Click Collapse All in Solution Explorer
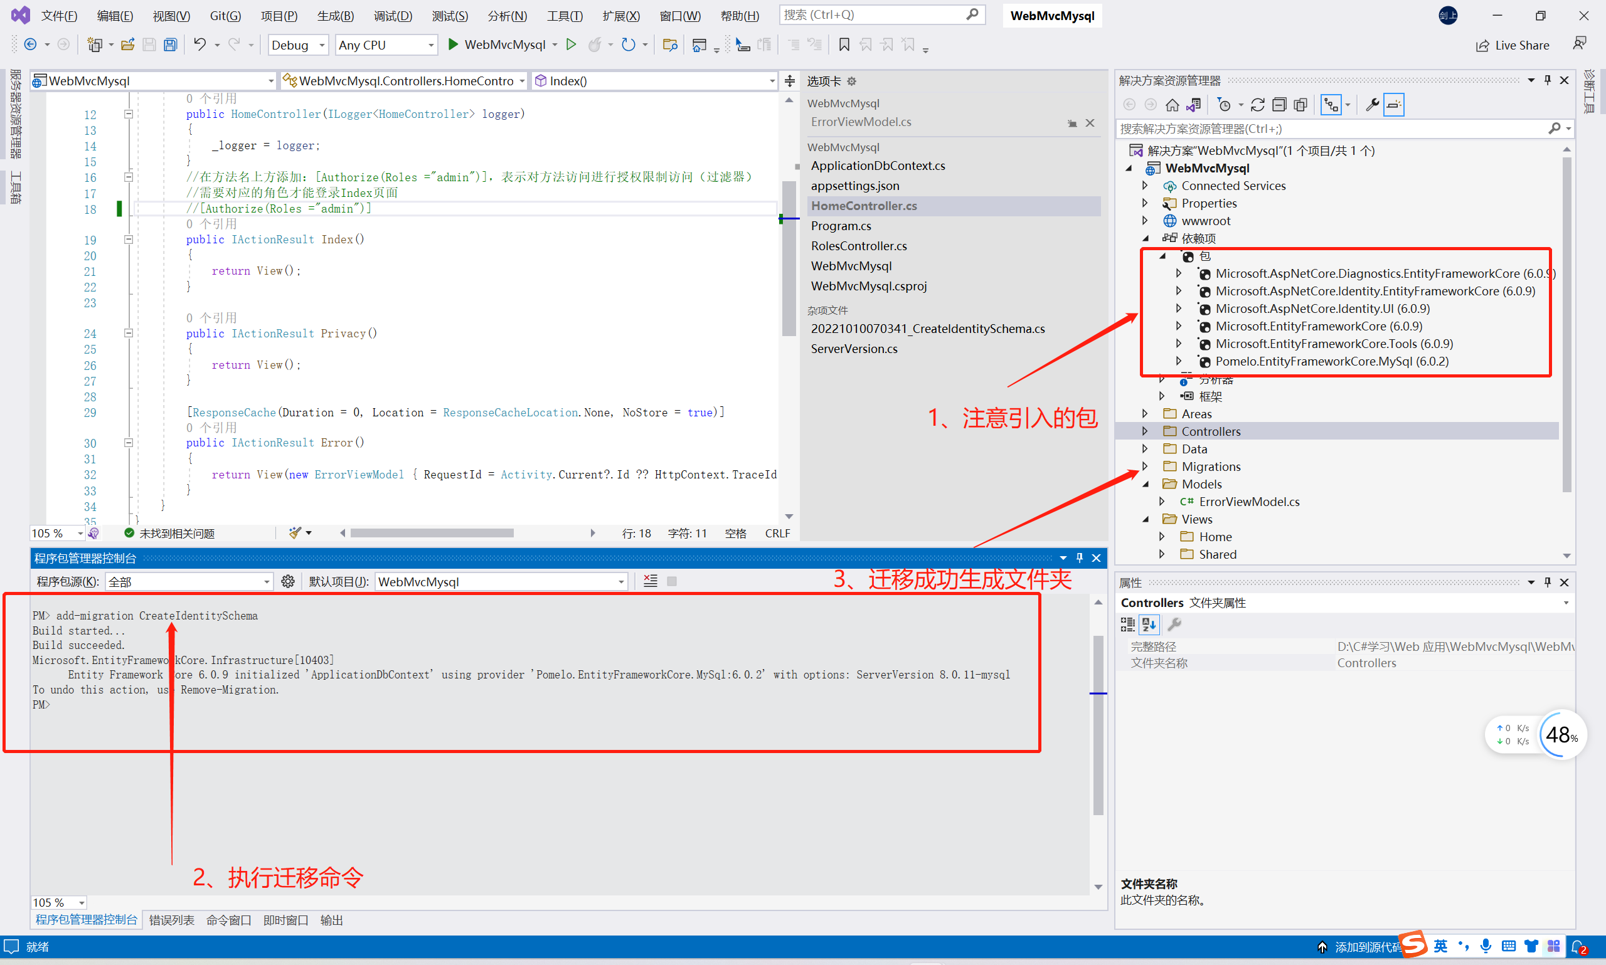The width and height of the screenshot is (1606, 965). pyautogui.click(x=1279, y=105)
